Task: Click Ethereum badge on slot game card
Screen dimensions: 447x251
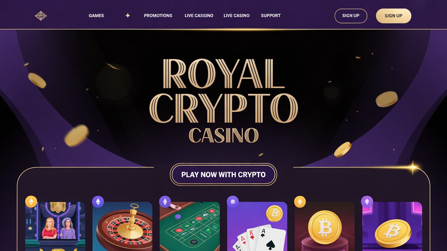Action: coord(31,202)
